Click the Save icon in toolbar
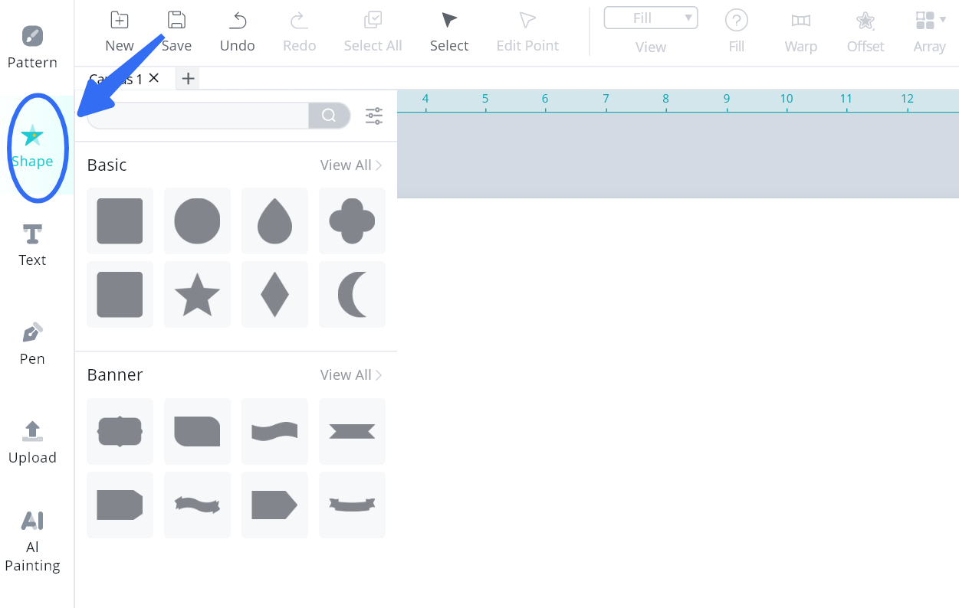 pyautogui.click(x=176, y=31)
